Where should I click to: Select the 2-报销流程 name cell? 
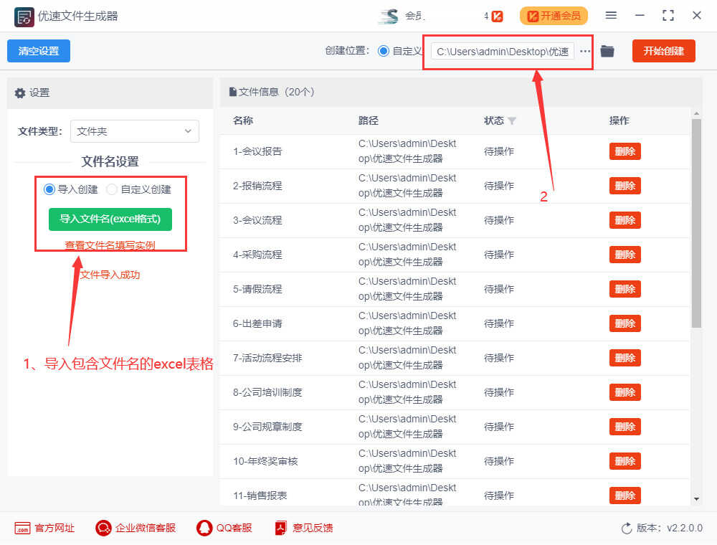(x=257, y=186)
